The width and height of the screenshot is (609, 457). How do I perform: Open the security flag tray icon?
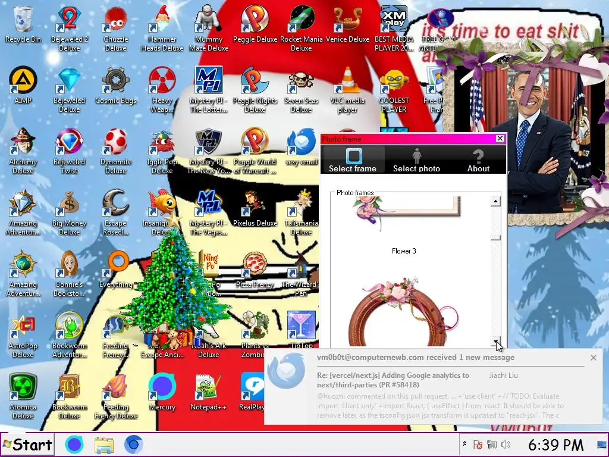click(x=478, y=444)
